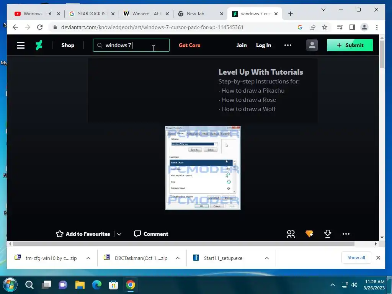Click the vertical page scrollbar thumb

(382, 54)
